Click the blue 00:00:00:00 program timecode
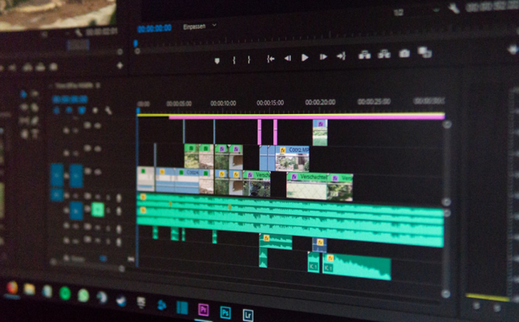The width and height of the screenshot is (519, 322). (155, 28)
